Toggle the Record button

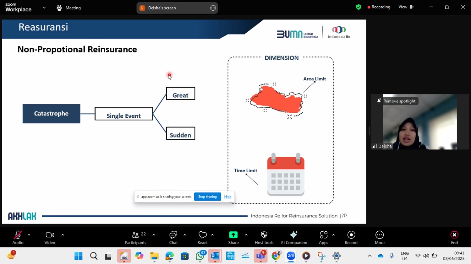click(x=351, y=238)
